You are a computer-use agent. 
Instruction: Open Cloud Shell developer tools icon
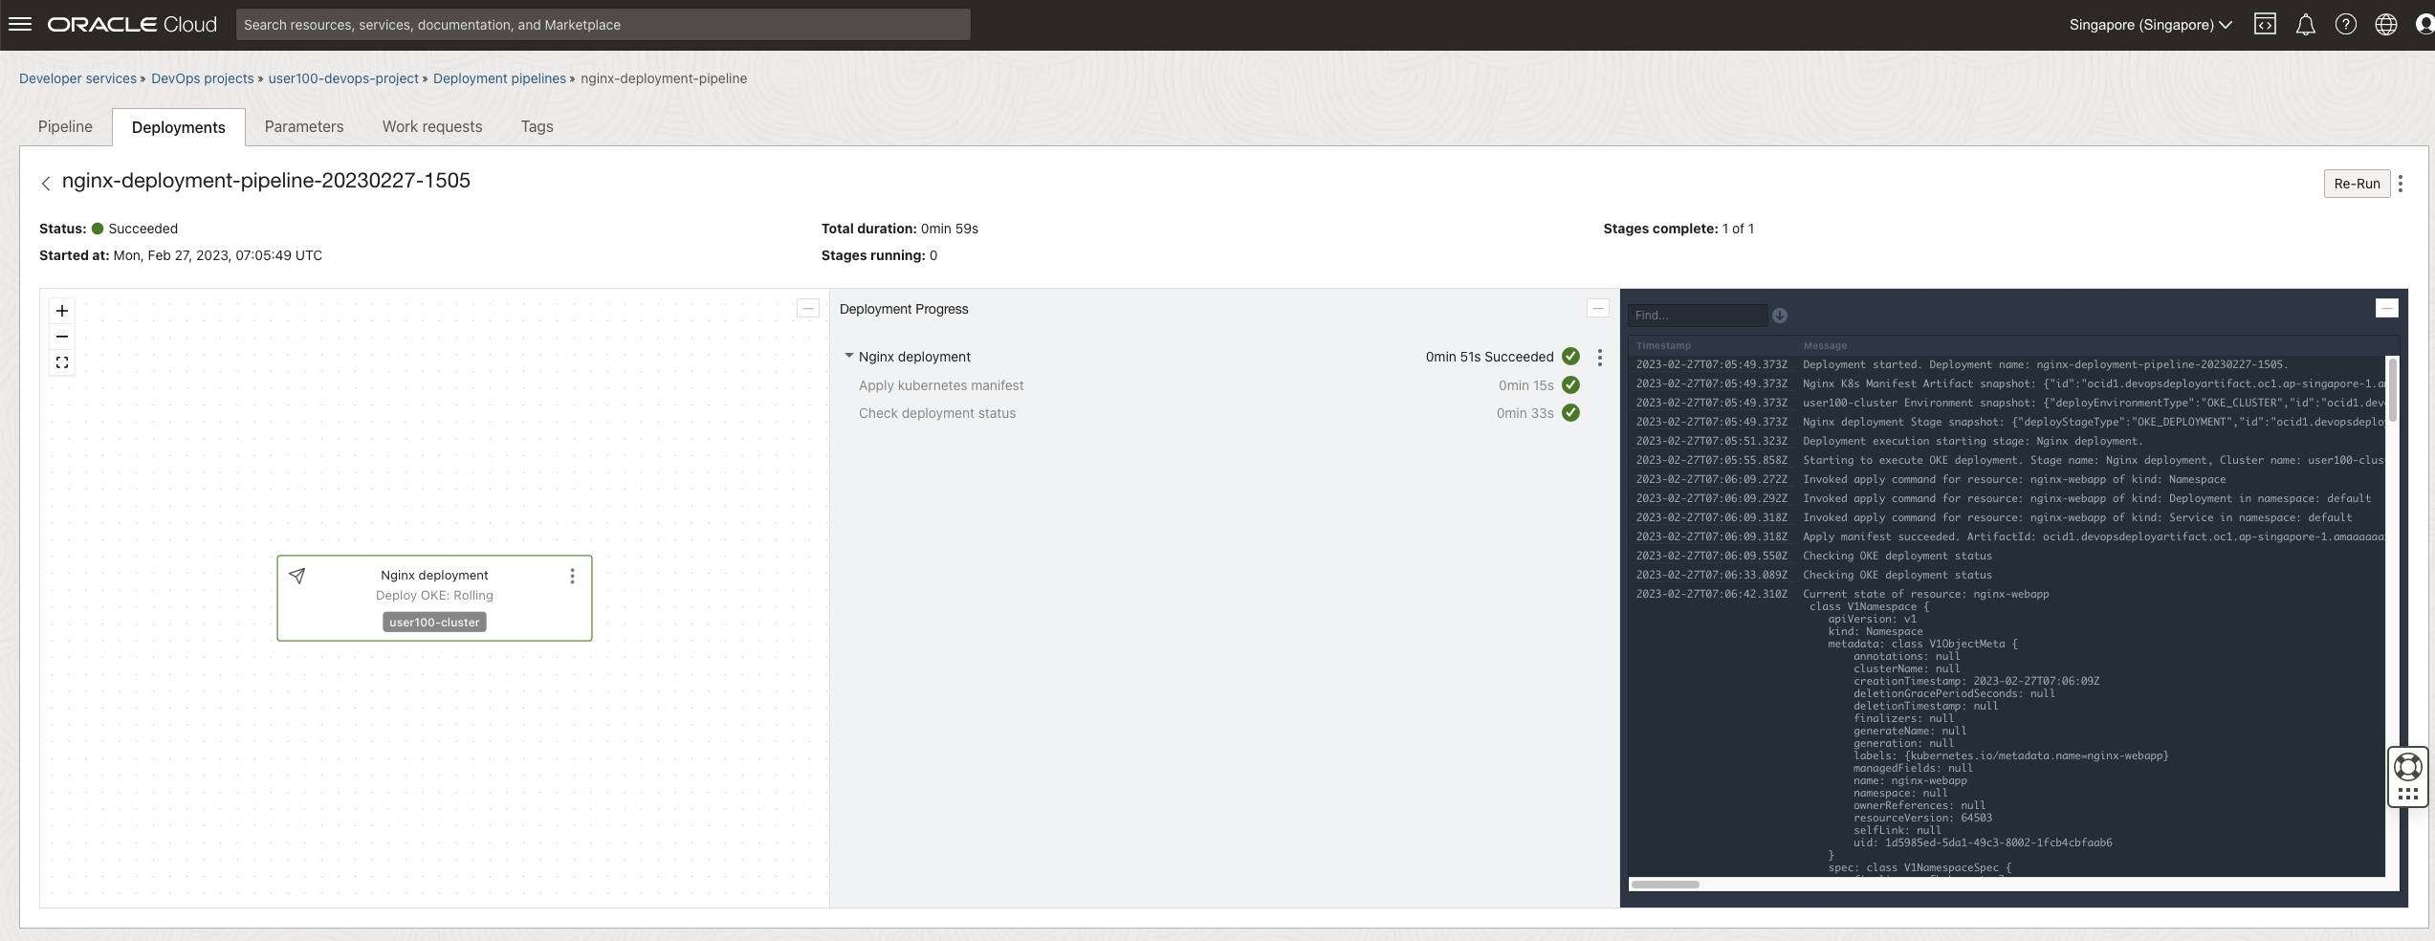[2265, 25]
